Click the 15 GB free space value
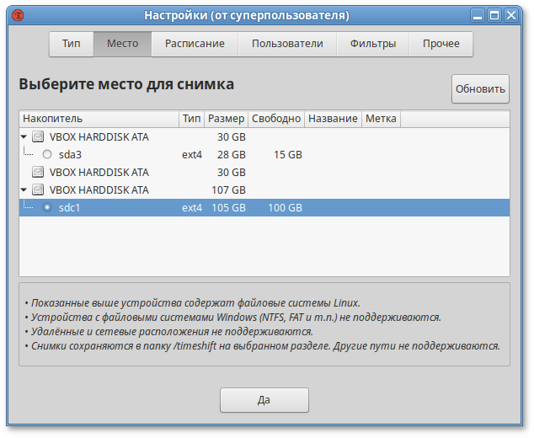 (x=288, y=155)
